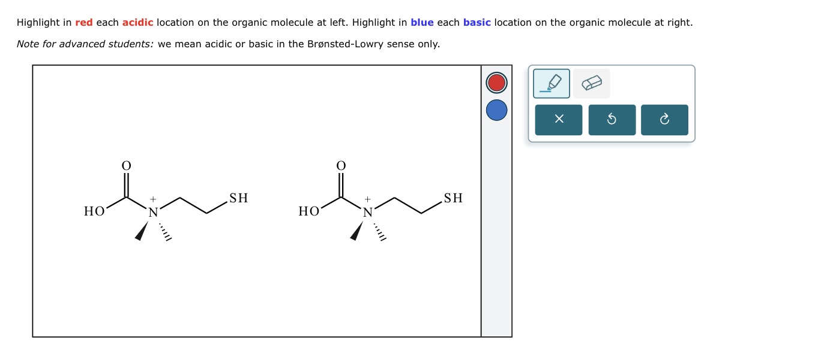This screenshot has width=821, height=352.
Task: Click the undo arrow icon
Action: (x=612, y=119)
